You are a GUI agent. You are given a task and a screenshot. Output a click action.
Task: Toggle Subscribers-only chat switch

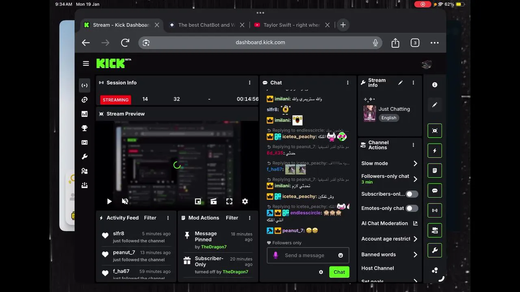click(412, 194)
